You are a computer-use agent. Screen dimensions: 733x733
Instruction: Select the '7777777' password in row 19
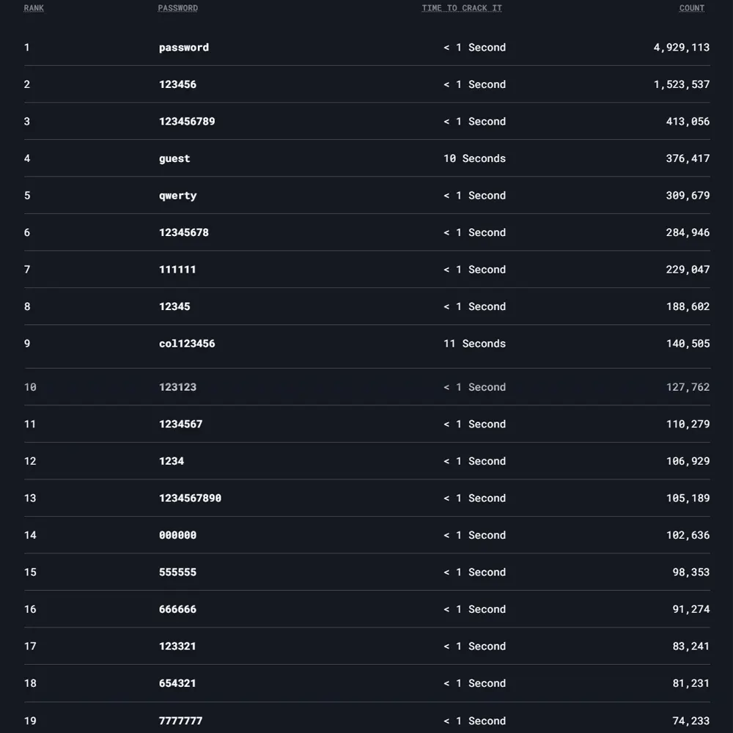click(181, 721)
